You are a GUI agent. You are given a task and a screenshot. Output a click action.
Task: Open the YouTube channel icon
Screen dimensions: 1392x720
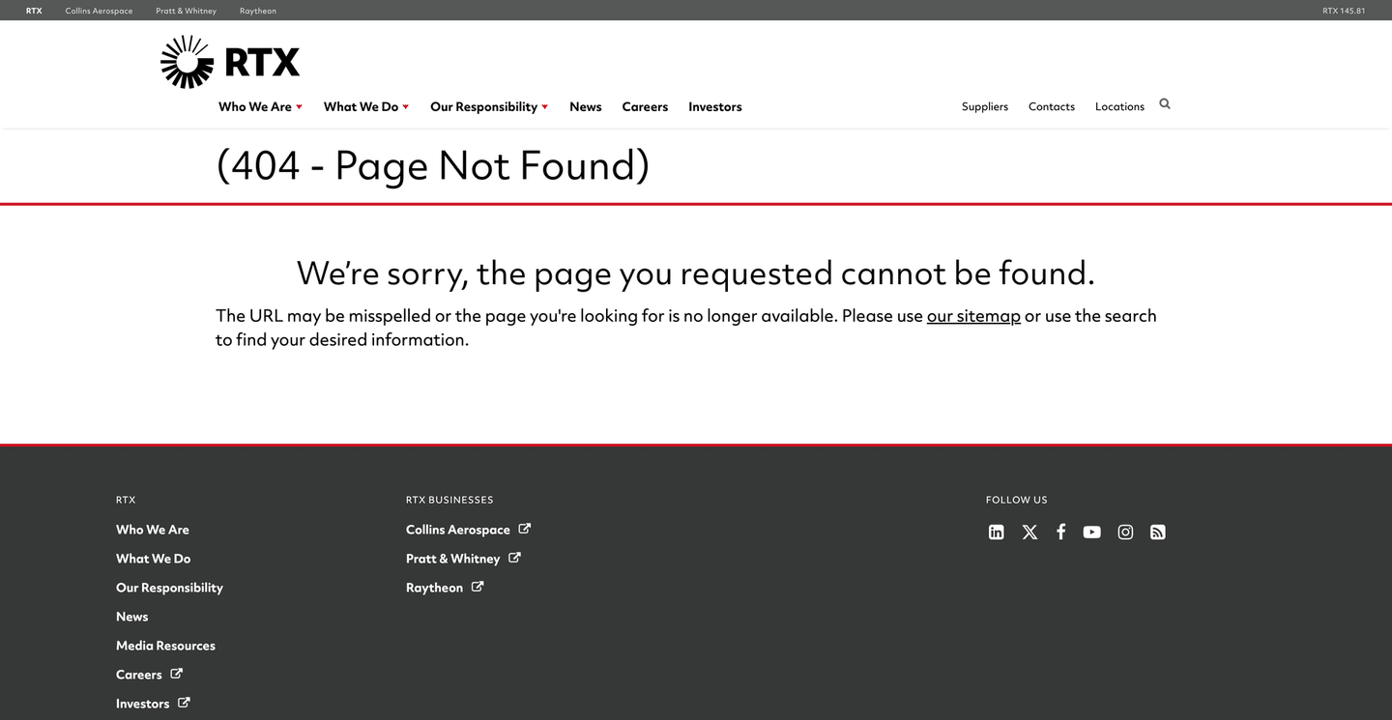(1091, 533)
